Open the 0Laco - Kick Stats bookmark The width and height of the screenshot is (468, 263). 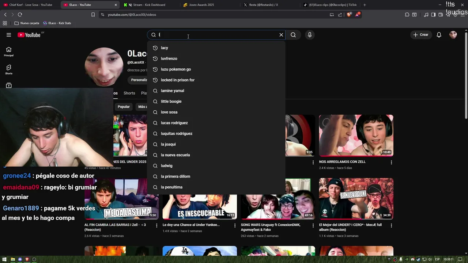click(57, 23)
